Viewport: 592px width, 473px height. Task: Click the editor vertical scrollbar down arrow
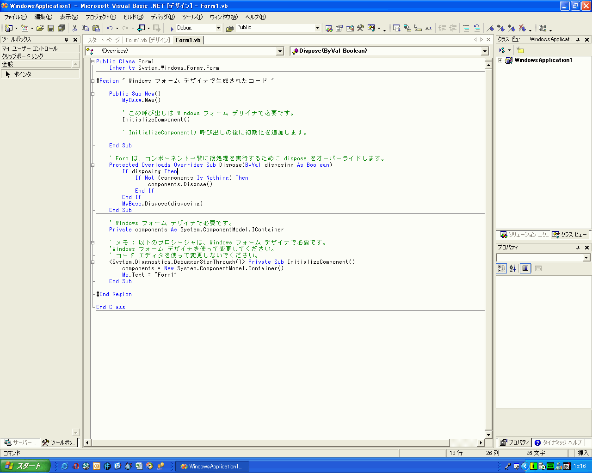tap(488, 435)
